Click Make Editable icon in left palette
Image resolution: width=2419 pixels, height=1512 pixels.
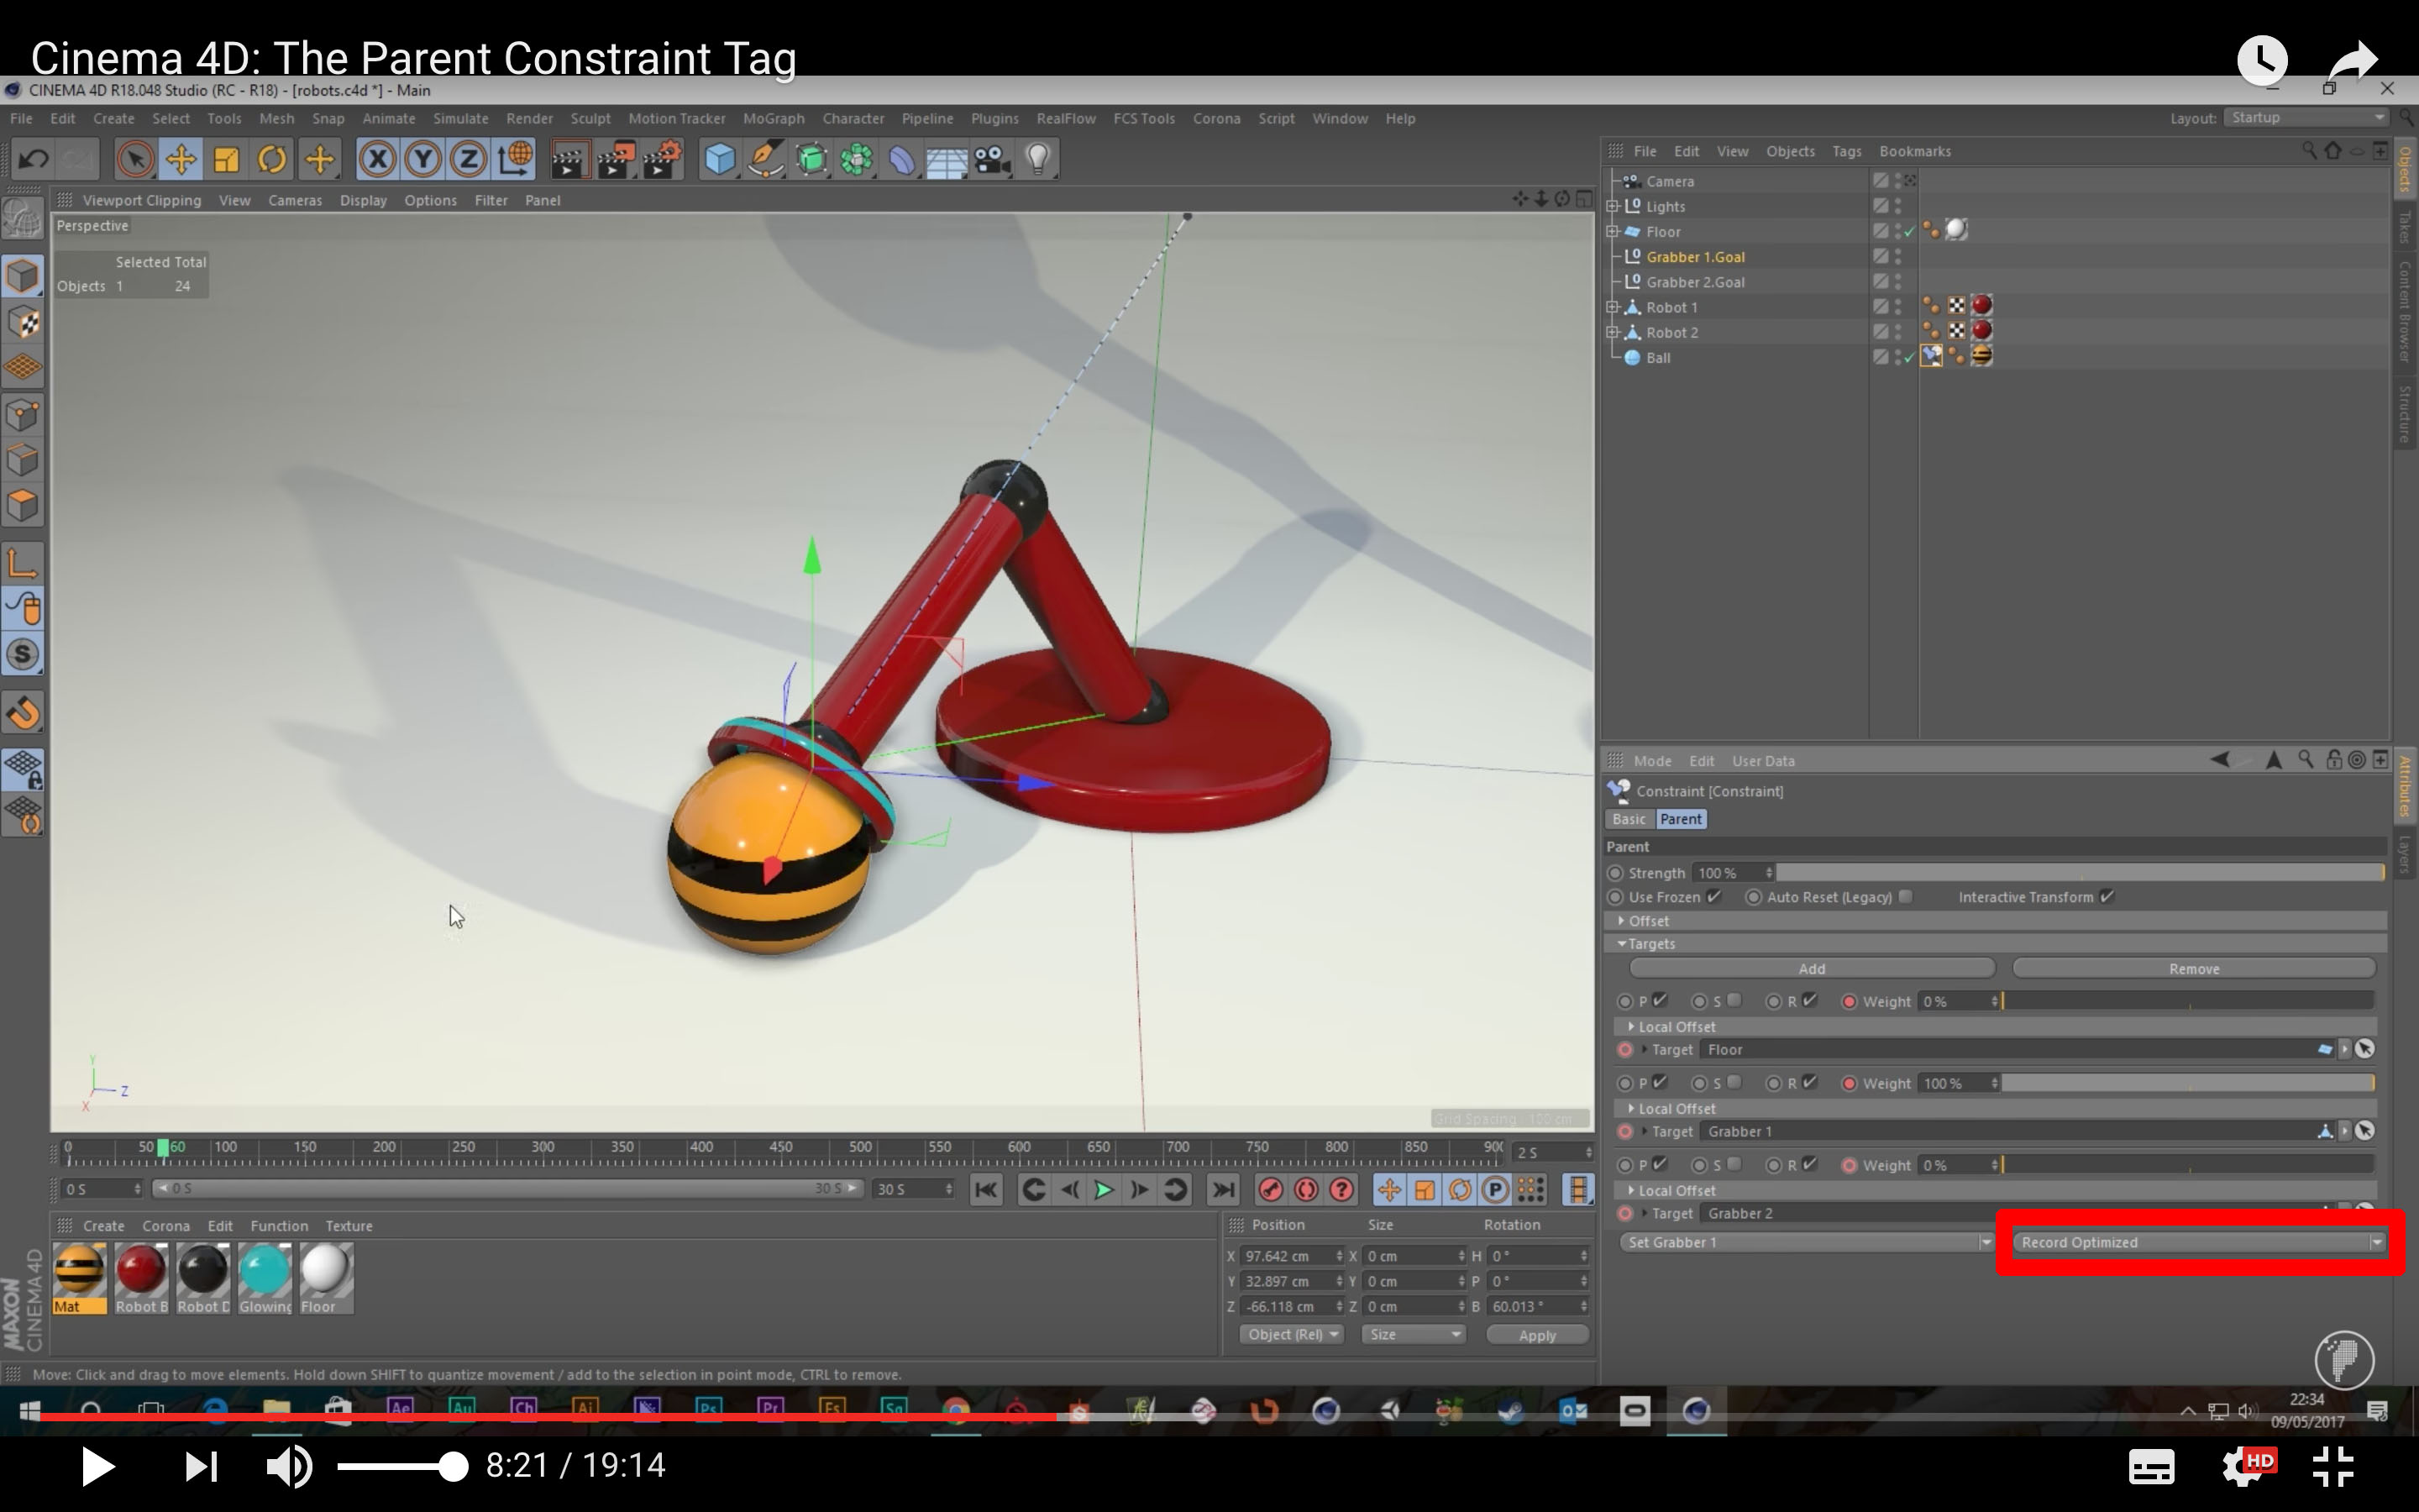click(22, 218)
